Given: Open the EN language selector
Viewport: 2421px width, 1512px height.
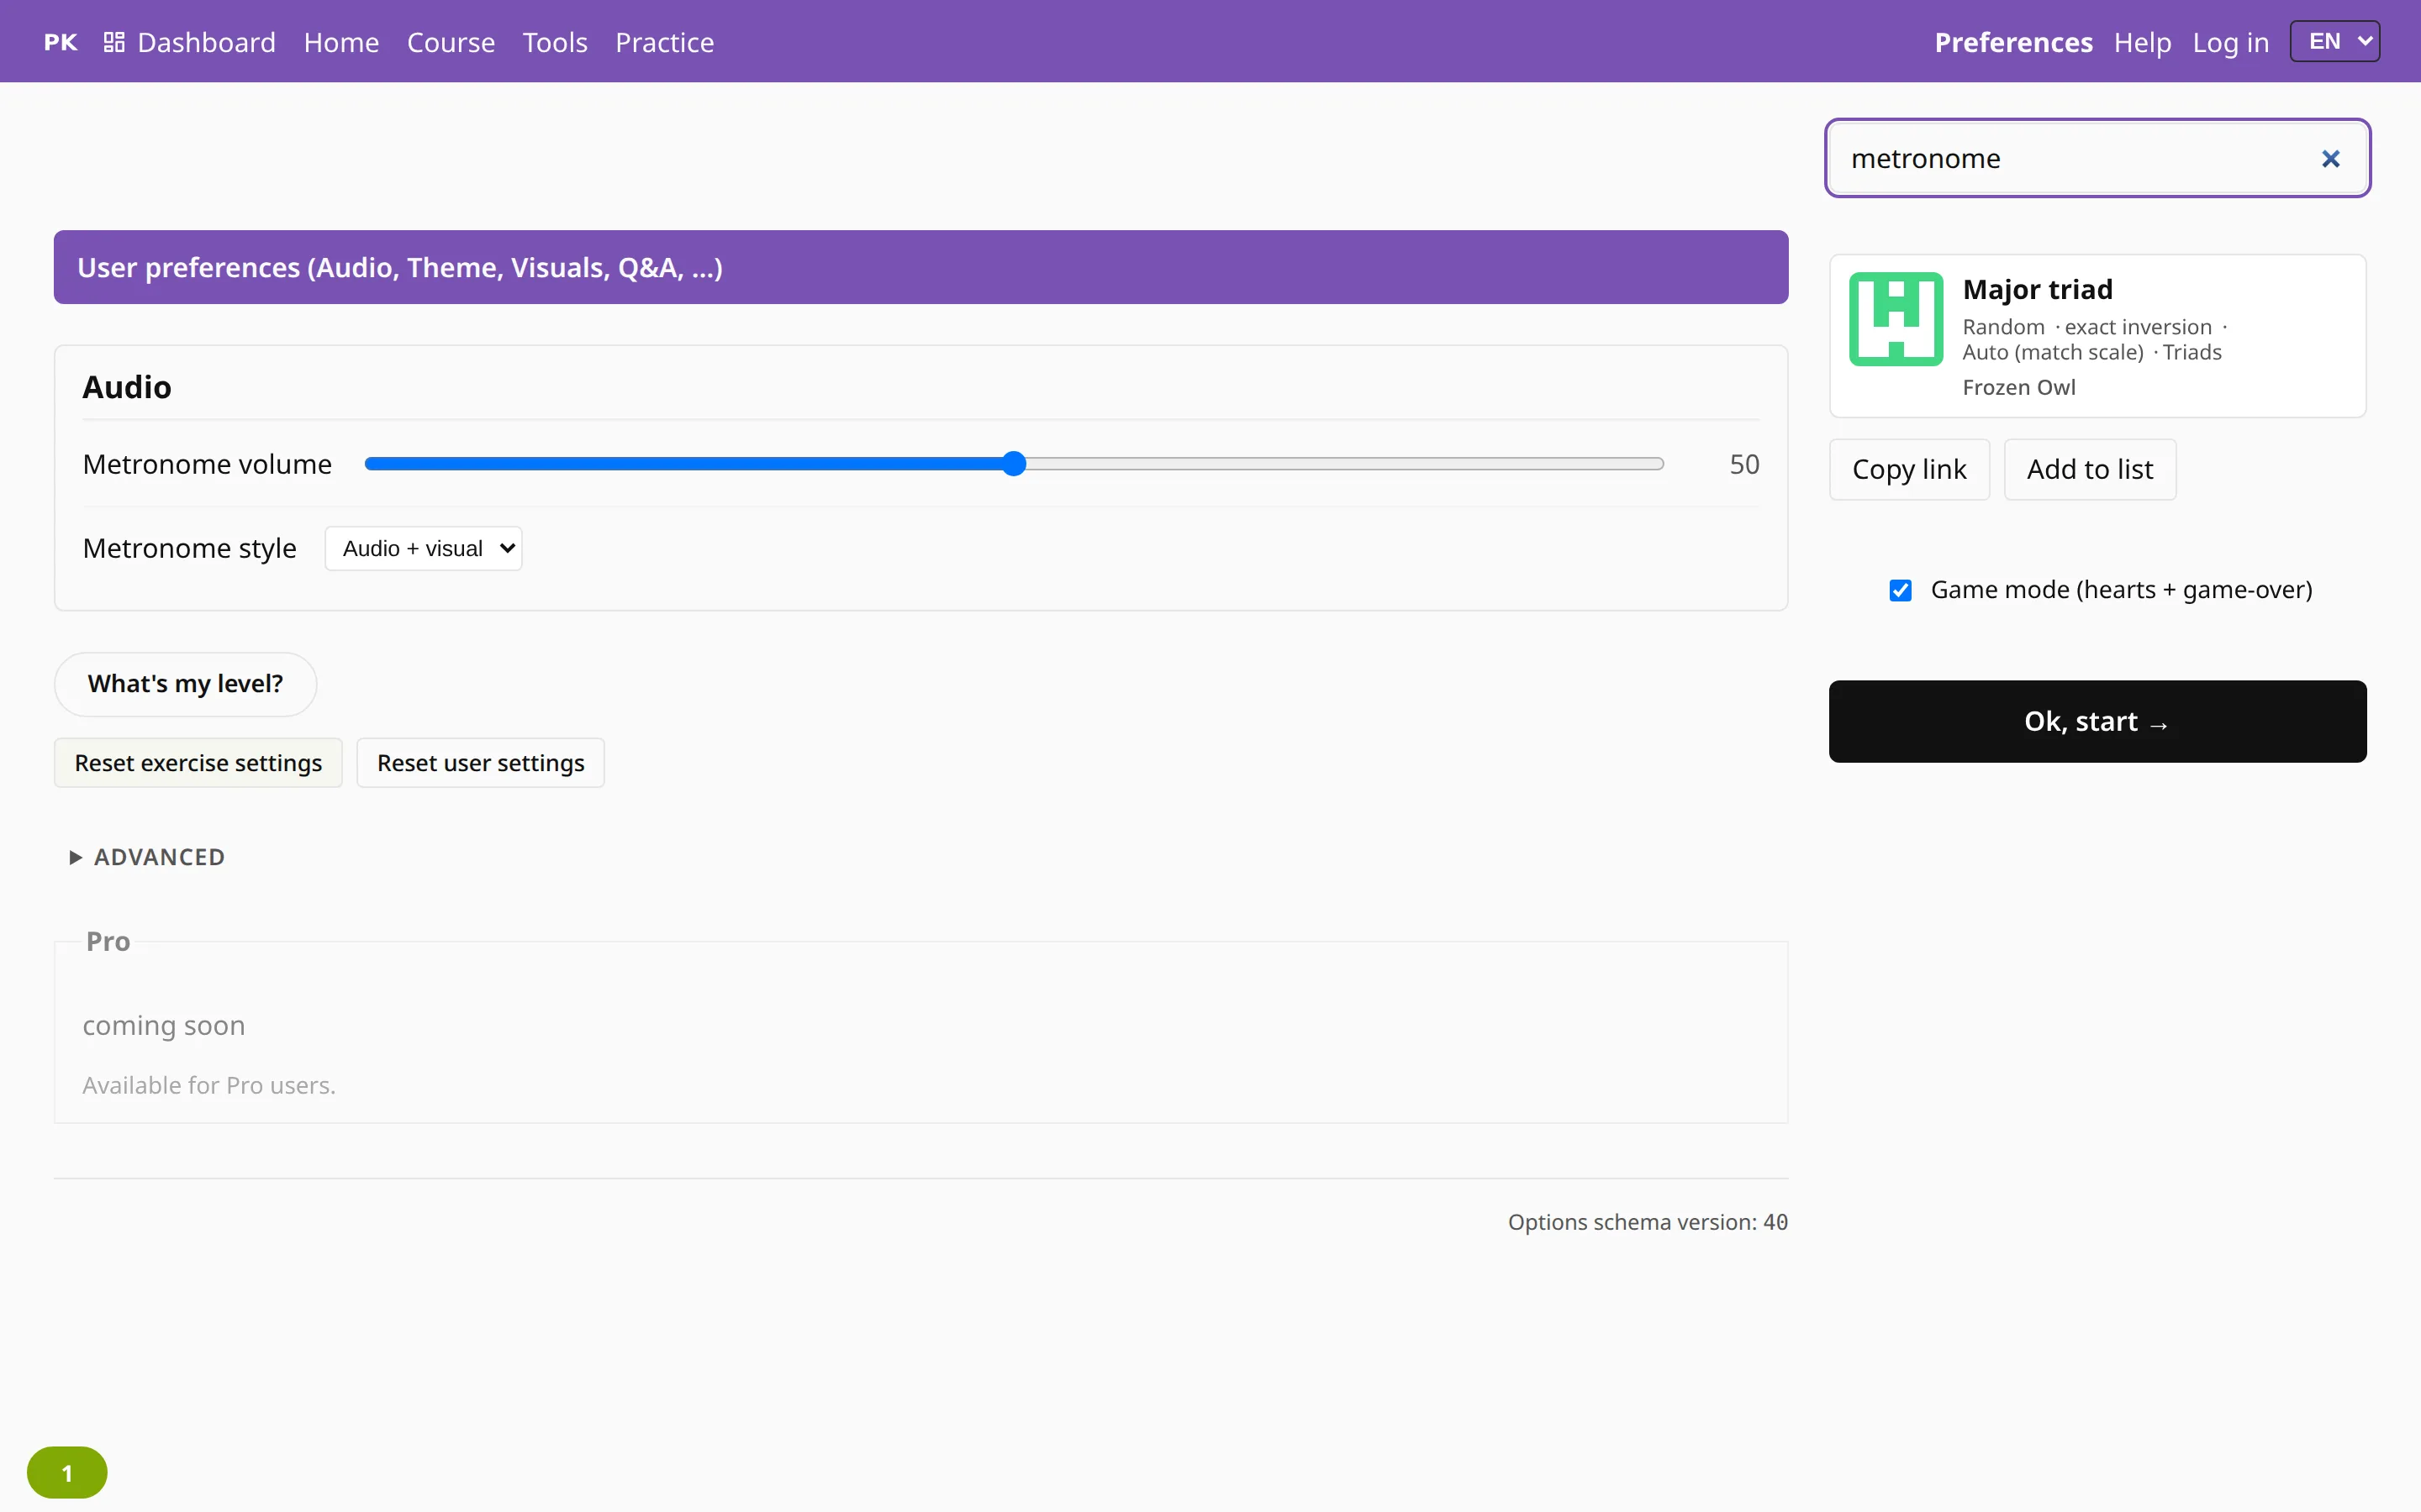Looking at the screenshot, I should [x=2334, y=42].
